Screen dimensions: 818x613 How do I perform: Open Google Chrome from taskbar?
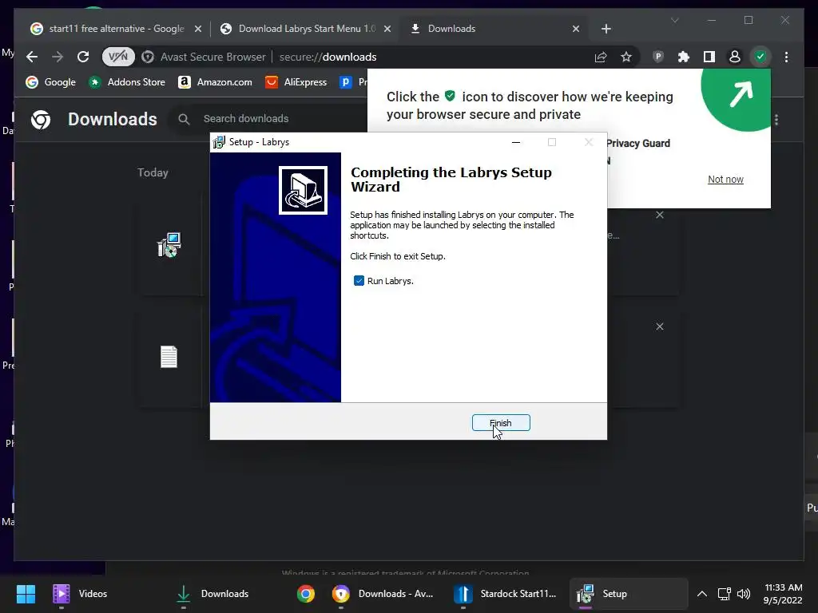tap(306, 594)
